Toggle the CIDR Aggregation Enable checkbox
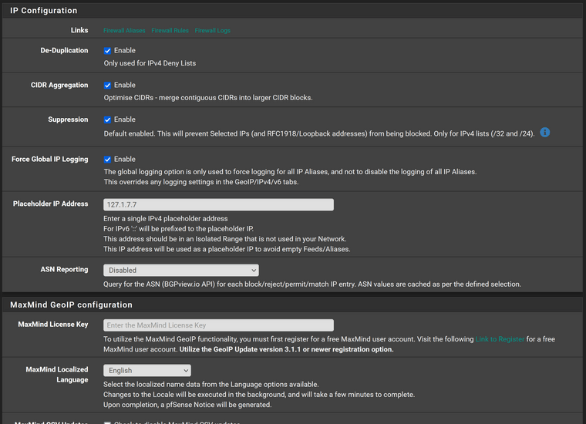The height and width of the screenshot is (424, 586). tap(107, 85)
